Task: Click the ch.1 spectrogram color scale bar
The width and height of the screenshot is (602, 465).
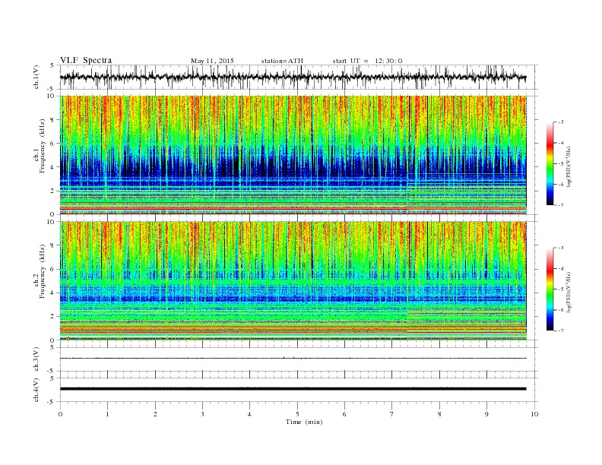Action: click(550, 163)
